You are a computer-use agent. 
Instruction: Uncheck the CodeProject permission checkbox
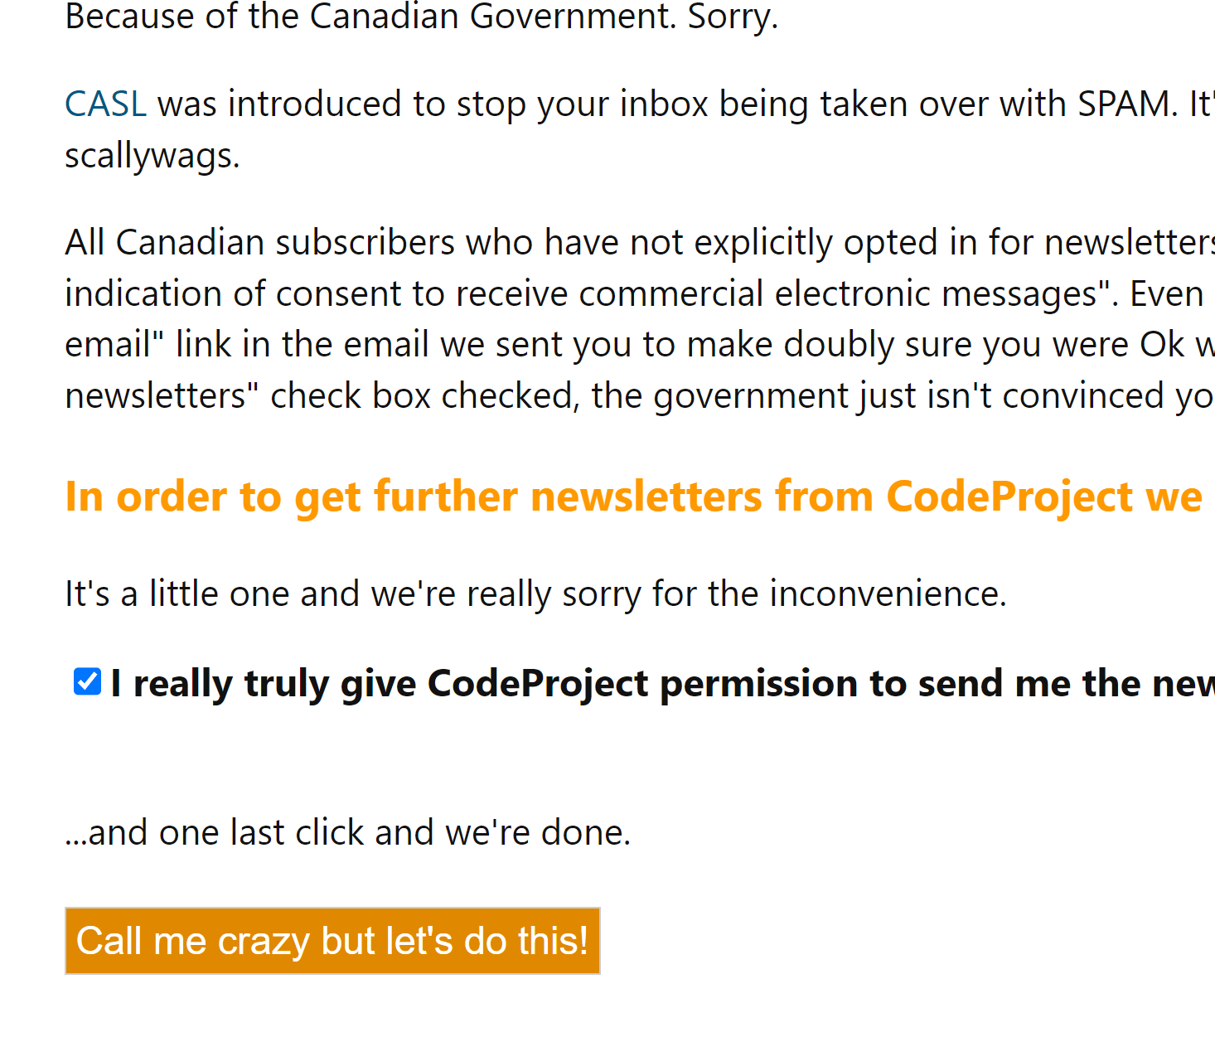[x=87, y=681]
